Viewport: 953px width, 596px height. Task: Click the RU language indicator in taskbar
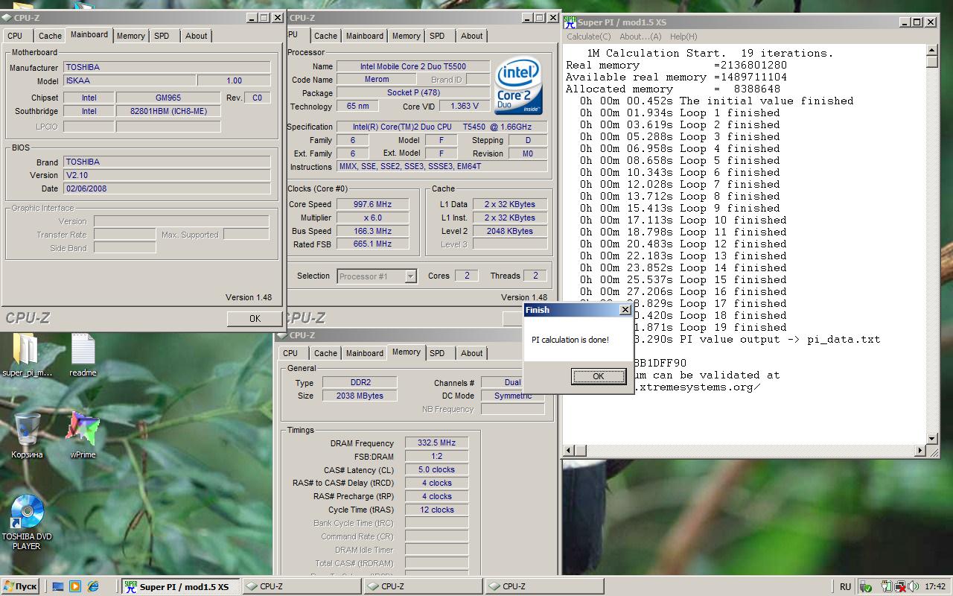point(846,586)
